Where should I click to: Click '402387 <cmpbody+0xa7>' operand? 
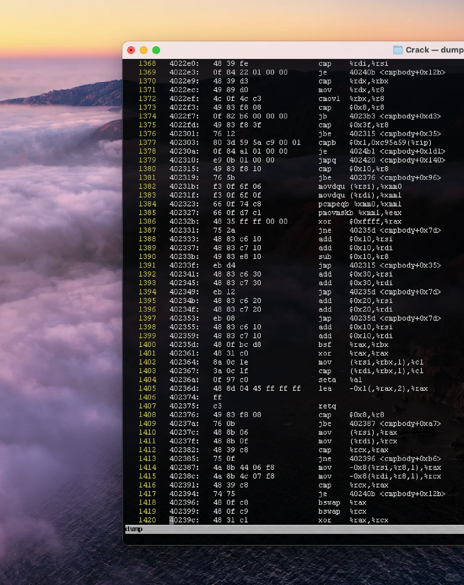coord(395,424)
